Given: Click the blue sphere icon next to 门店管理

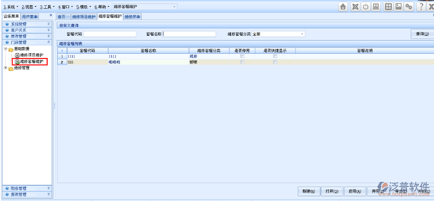Looking at the screenshot, I should [7, 42].
